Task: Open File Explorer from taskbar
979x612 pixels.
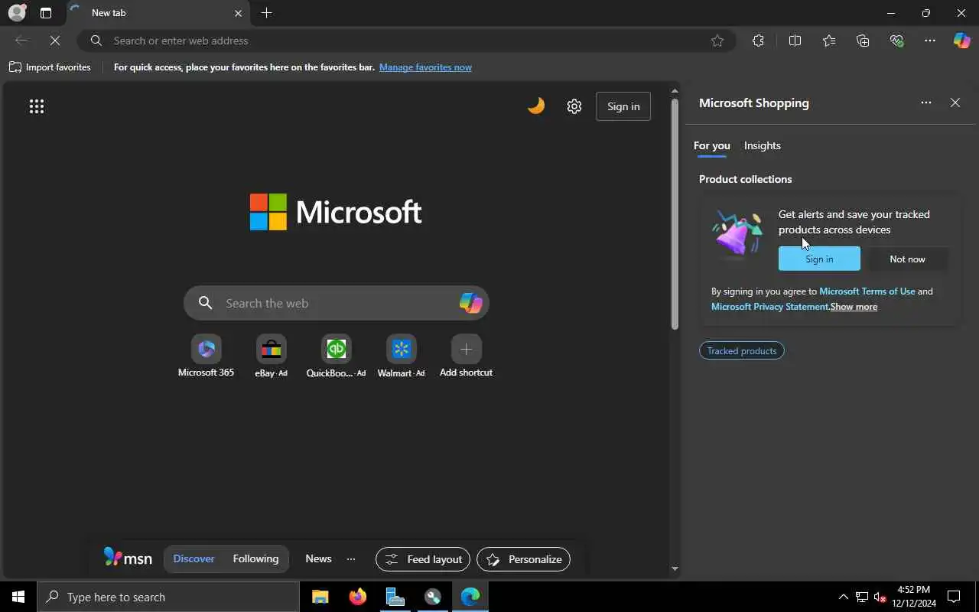Action: pyautogui.click(x=320, y=597)
